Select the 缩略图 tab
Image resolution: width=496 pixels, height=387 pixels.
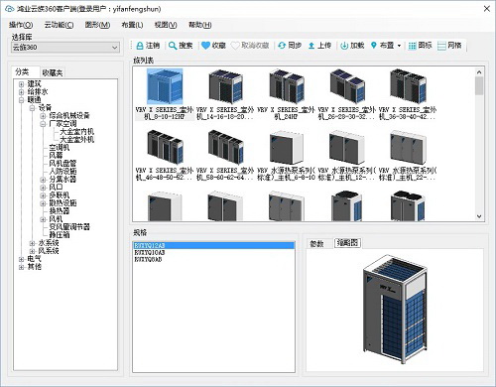347,243
